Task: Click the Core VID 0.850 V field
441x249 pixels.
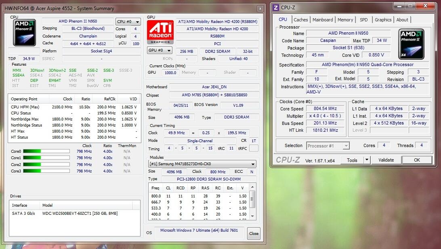Action: coord(376,55)
